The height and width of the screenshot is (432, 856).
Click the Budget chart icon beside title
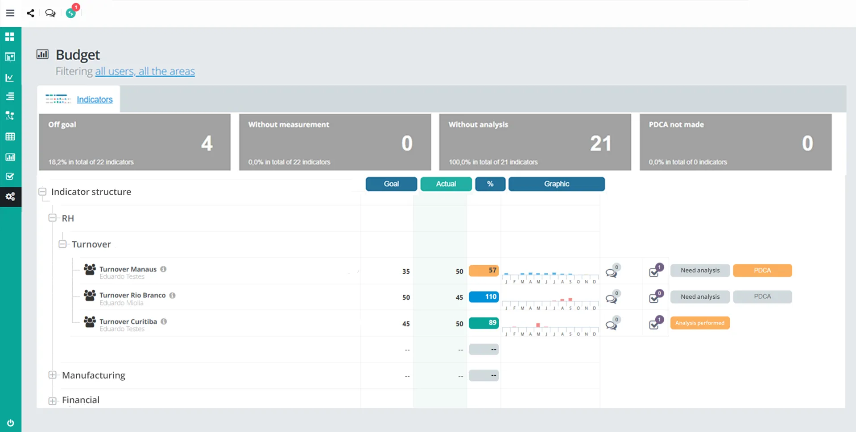[42, 54]
